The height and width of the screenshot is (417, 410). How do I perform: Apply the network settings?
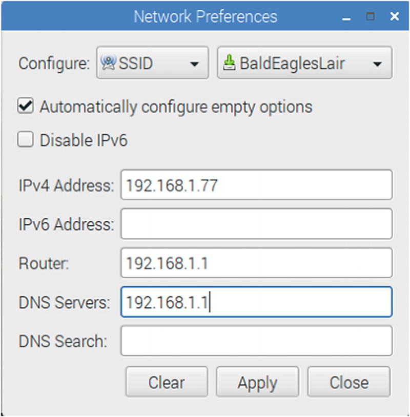pos(257,383)
